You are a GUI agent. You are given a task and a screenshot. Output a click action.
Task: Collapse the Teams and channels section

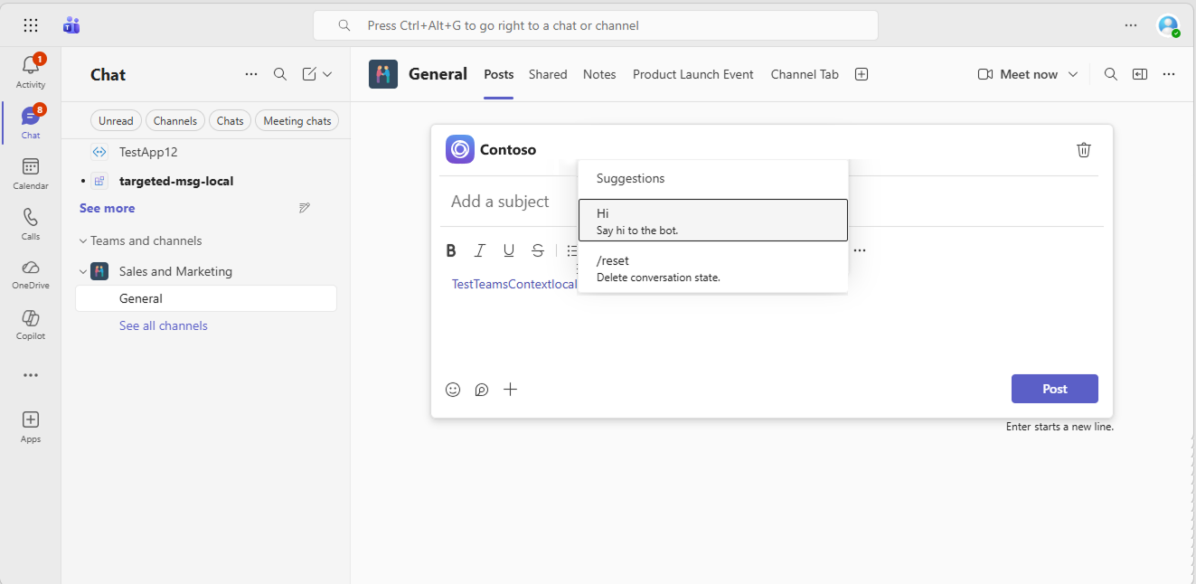83,240
